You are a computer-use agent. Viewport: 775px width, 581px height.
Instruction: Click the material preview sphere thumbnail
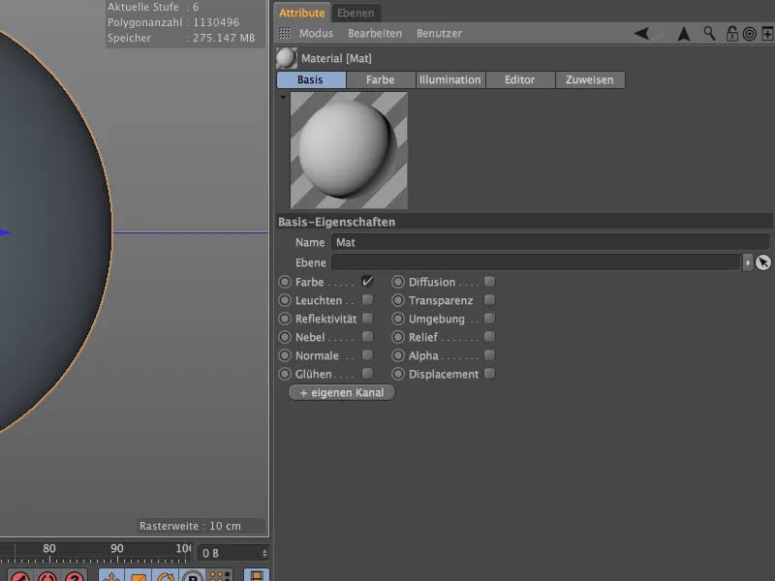coord(349,150)
